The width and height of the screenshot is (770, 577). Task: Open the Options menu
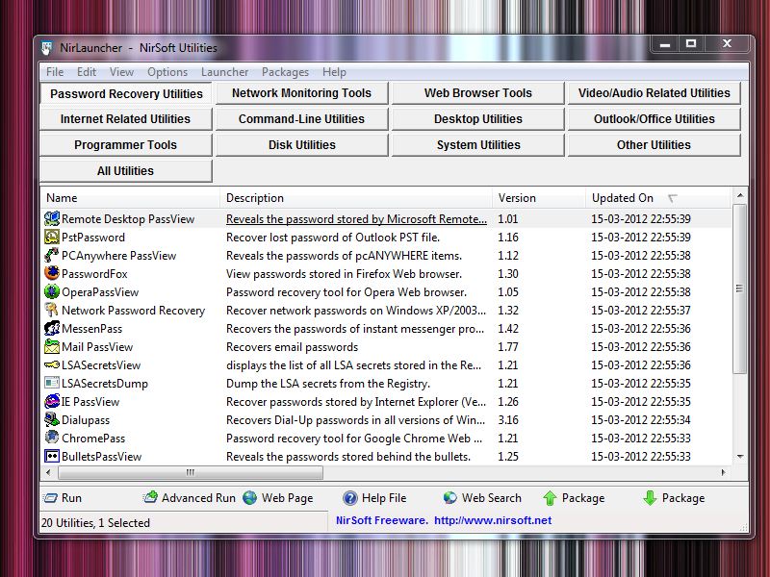(167, 72)
